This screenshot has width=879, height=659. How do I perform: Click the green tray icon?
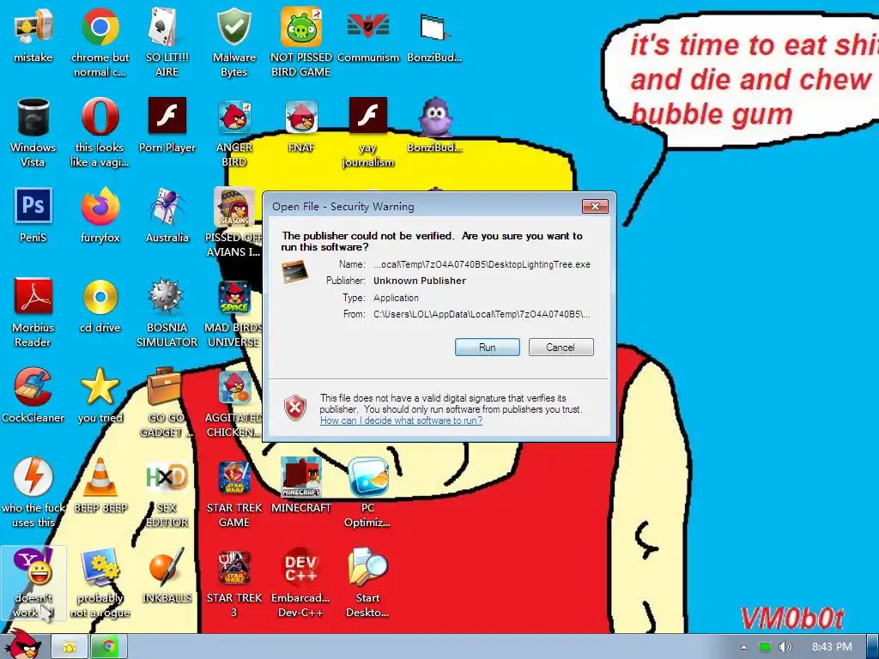click(x=764, y=647)
